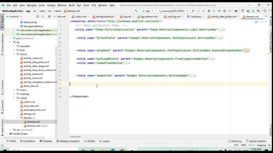
Task: Open the Device File Explorer side tab
Action: [271, 42]
